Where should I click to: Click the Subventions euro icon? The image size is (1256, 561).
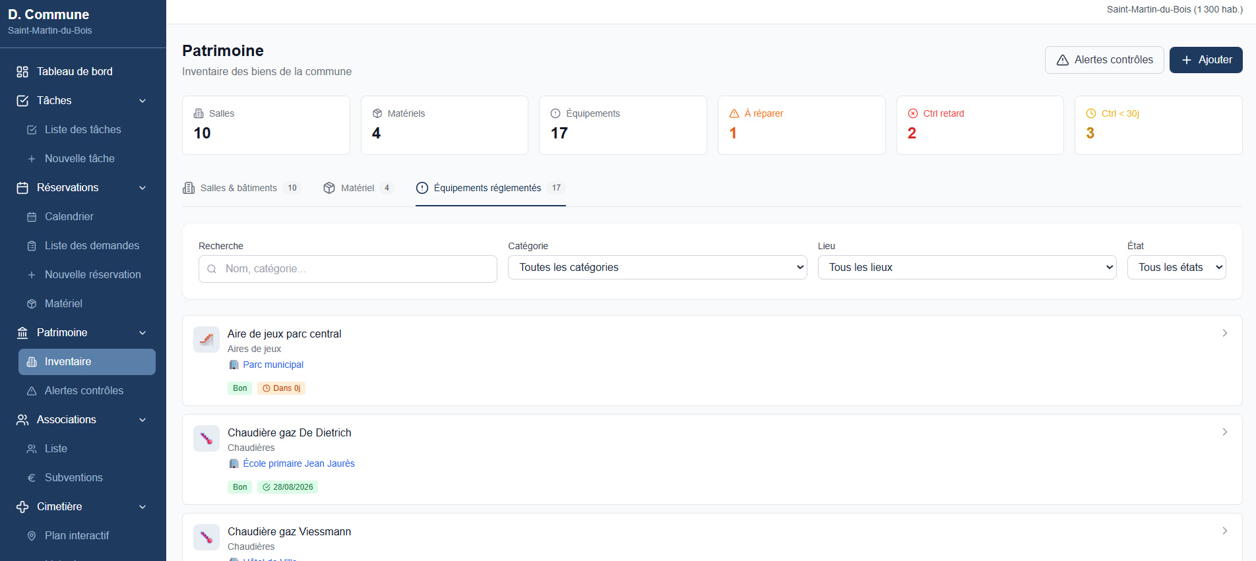click(32, 478)
